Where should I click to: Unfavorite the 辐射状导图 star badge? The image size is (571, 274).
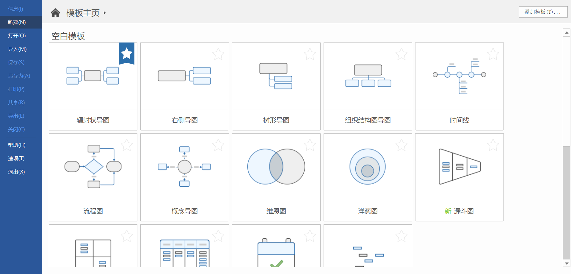pyautogui.click(x=127, y=53)
